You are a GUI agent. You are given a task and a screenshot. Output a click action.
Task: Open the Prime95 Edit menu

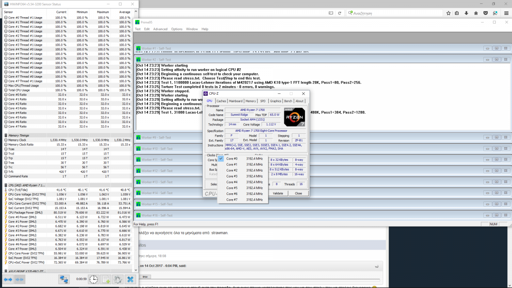pos(147,29)
